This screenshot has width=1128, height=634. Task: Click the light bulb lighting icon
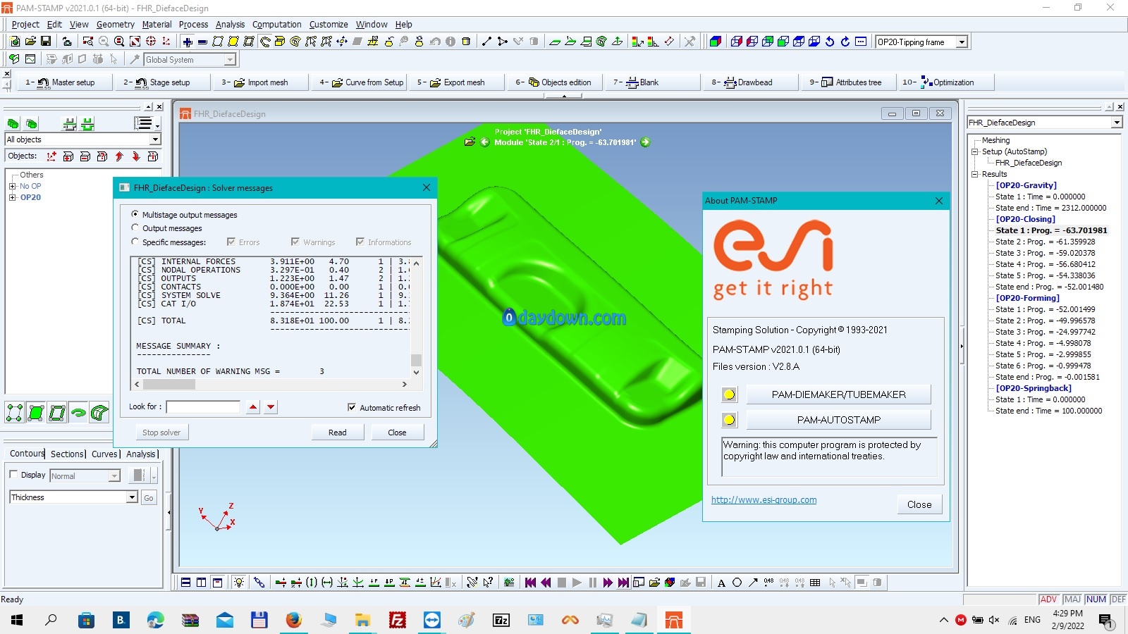pos(239,583)
